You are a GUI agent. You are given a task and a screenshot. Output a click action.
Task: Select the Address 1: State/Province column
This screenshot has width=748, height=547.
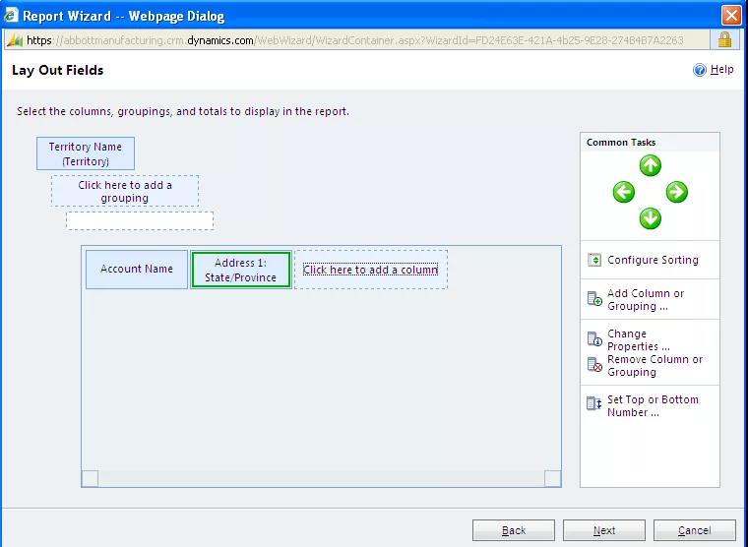coord(241,270)
